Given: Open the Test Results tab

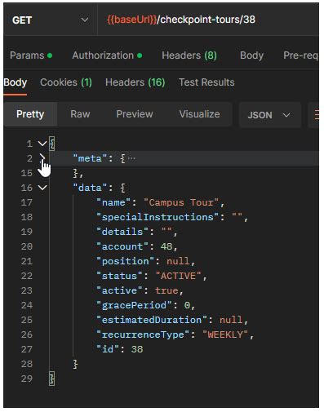Looking at the screenshot, I should [206, 82].
